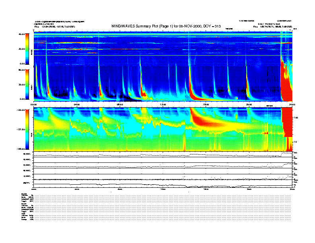Click the TNR header in the status block

23,214
